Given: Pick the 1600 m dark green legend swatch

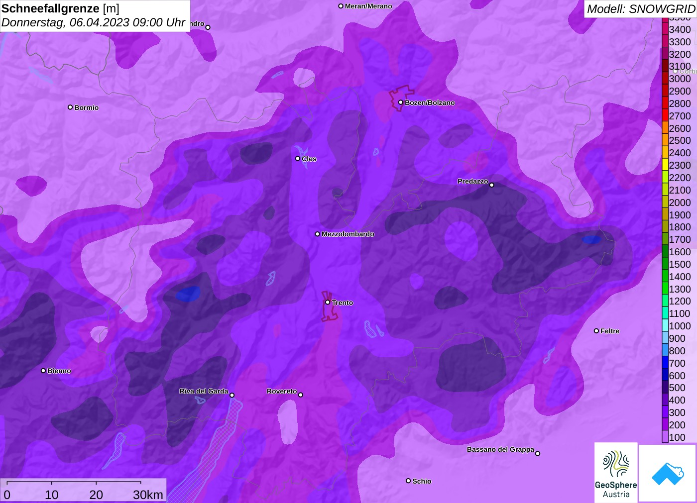Looking at the screenshot, I should coord(665,251).
